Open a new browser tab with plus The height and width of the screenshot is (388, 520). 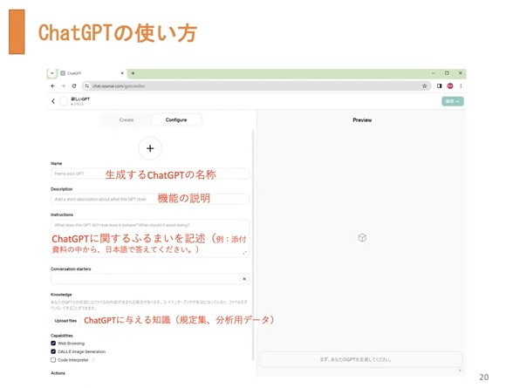click(x=133, y=73)
